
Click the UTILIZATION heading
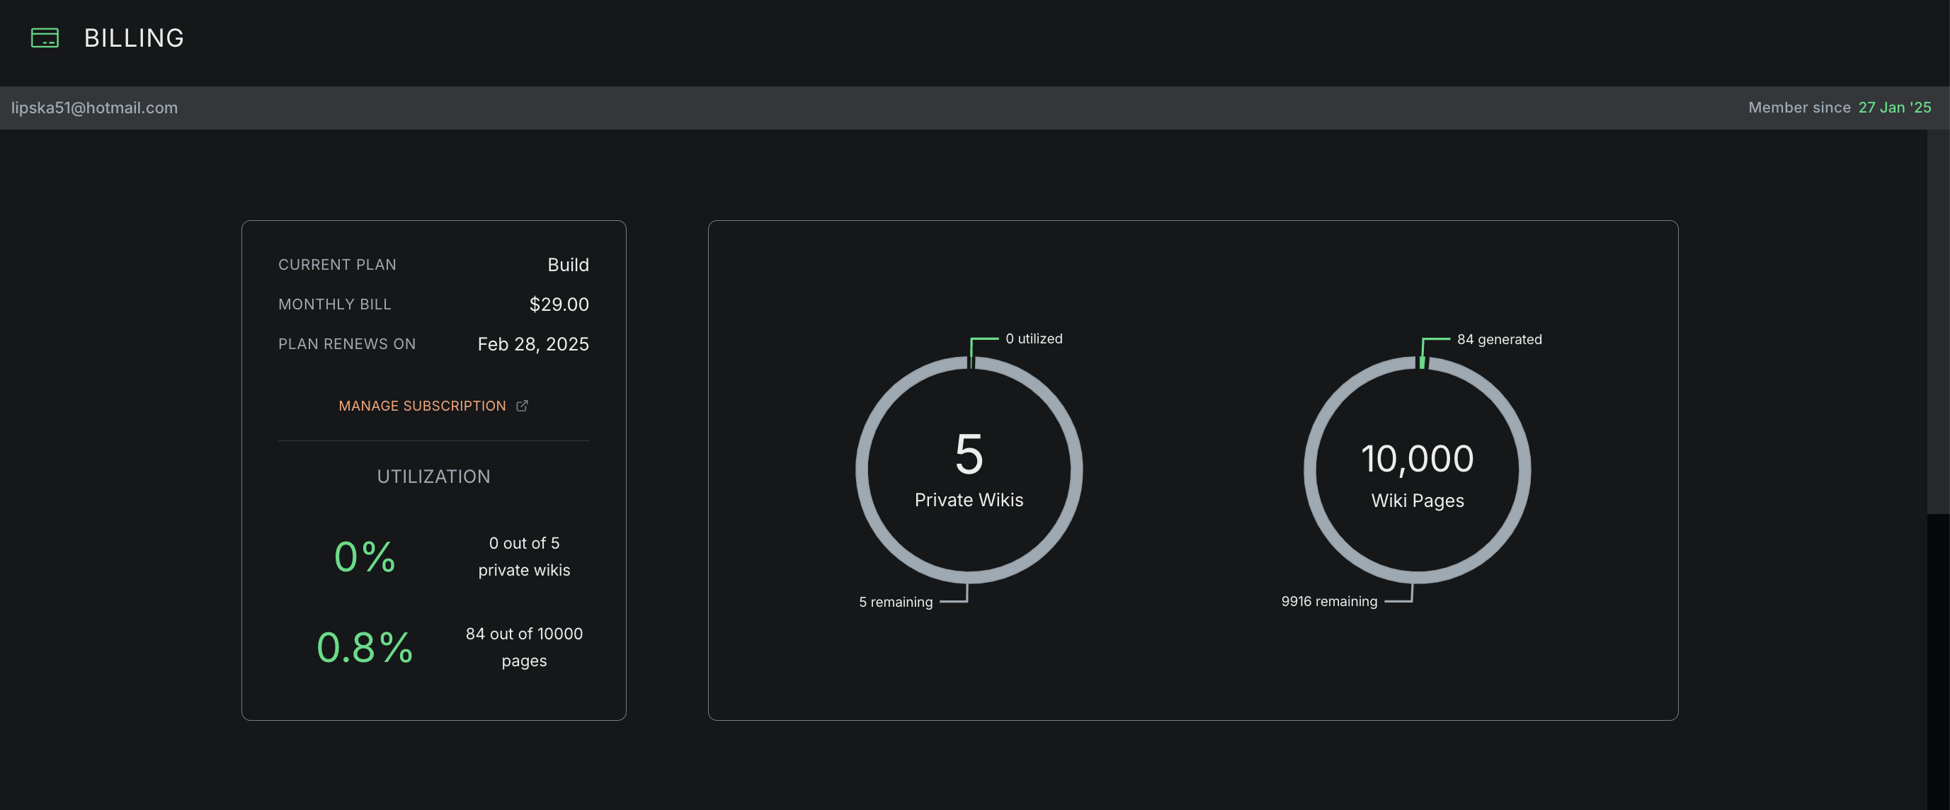434,477
